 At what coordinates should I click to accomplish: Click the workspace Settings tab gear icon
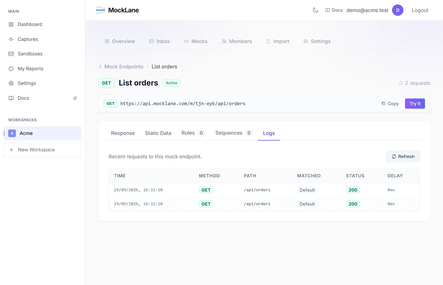coord(306,41)
